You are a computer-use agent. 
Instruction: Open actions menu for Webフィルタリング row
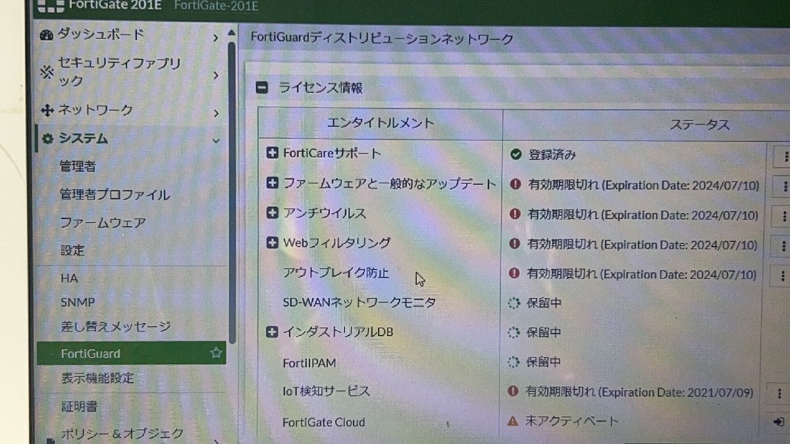[x=783, y=246]
